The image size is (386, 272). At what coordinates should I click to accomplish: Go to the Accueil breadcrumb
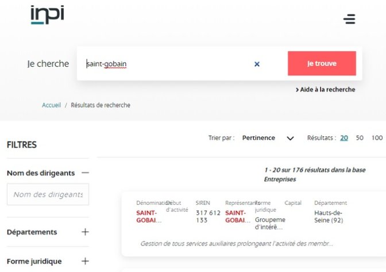point(51,105)
